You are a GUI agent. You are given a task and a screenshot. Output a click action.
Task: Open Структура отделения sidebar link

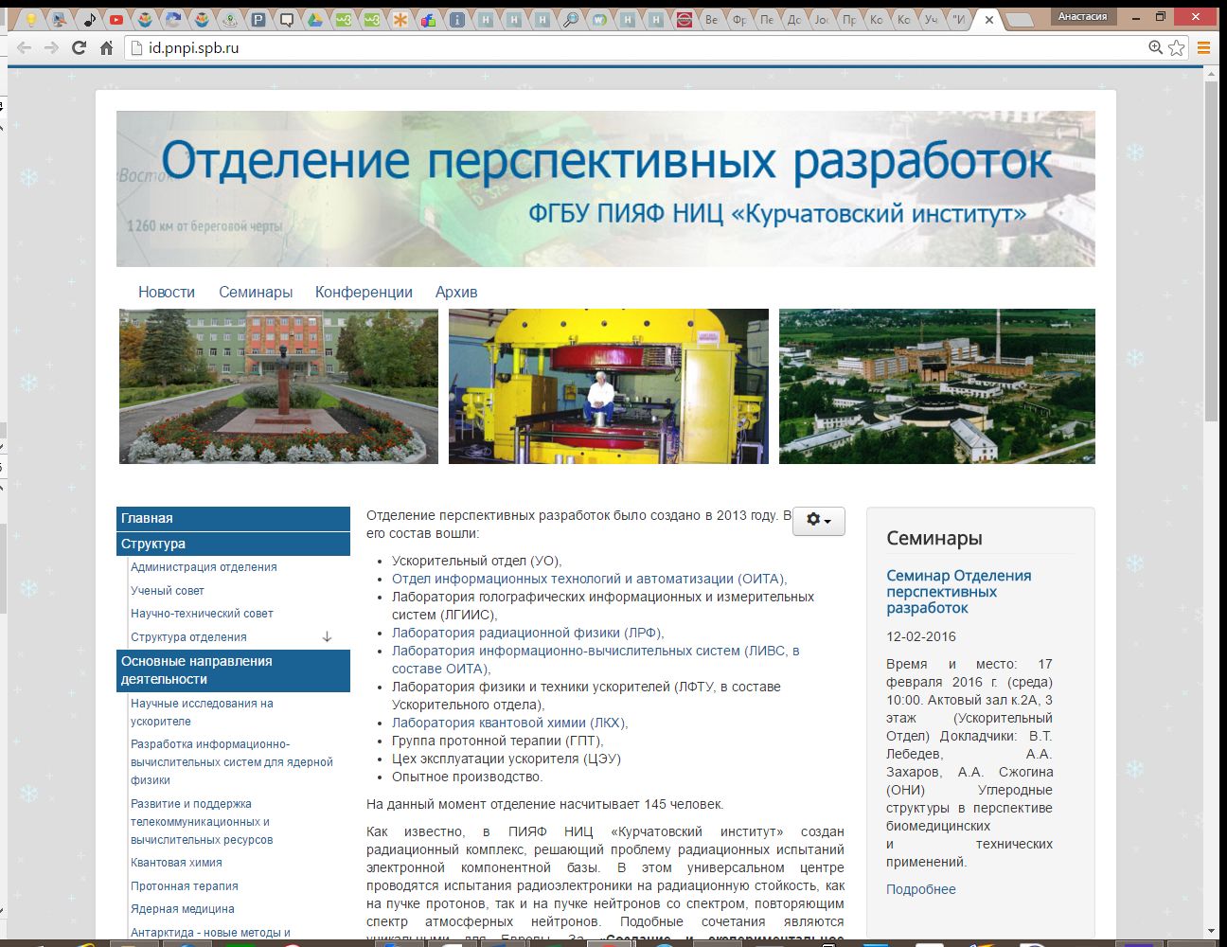tap(188, 637)
